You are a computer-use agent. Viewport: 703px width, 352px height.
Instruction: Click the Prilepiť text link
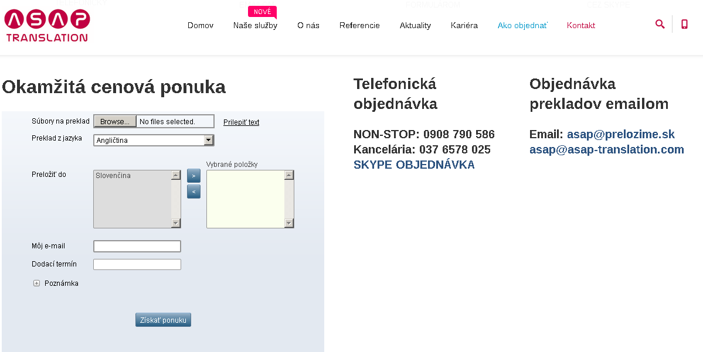[x=241, y=122]
